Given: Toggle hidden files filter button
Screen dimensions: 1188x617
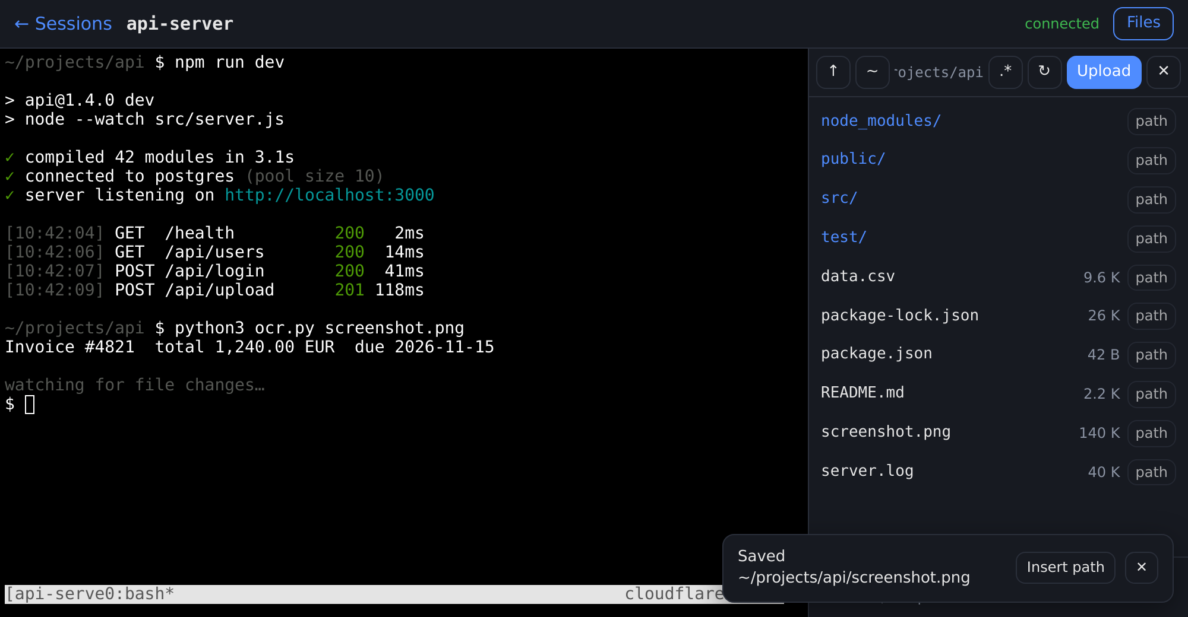Looking at the screenshot, I should [1006, 72].
